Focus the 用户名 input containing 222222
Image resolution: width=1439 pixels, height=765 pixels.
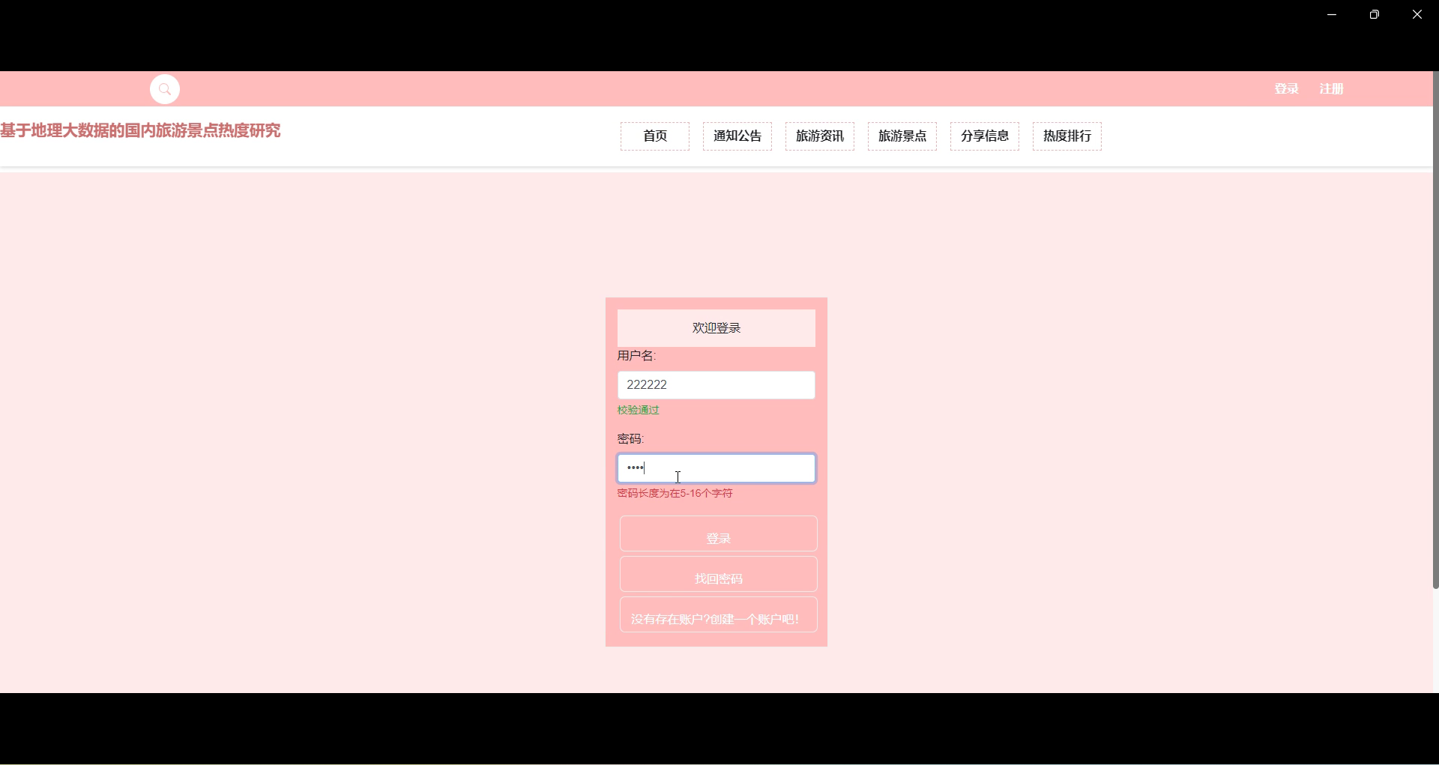717,385
